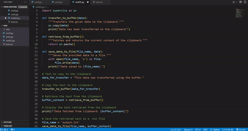Collapse the Open Editors section
Viewport: 248px width, 131px height.
click(x=2, y=7)
